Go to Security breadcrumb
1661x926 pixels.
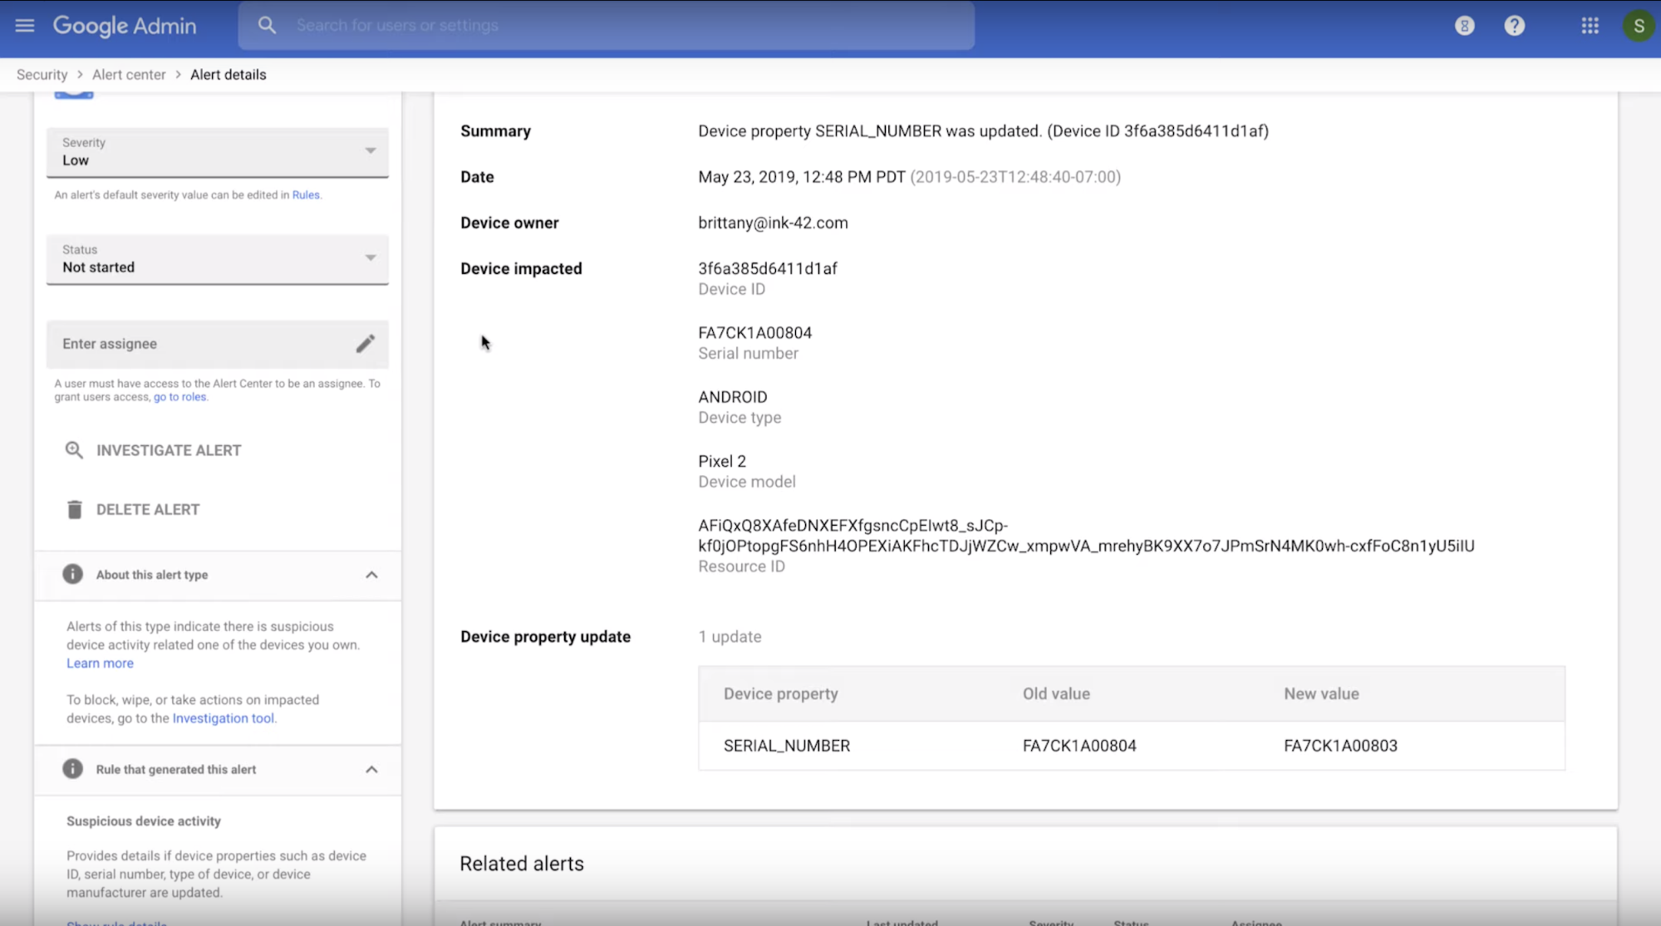42,75
